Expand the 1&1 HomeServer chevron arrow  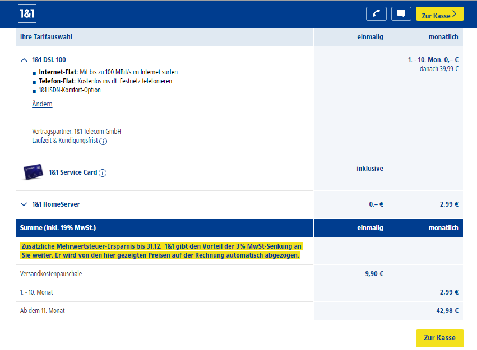pyautogui.click(x=24, y=204)
